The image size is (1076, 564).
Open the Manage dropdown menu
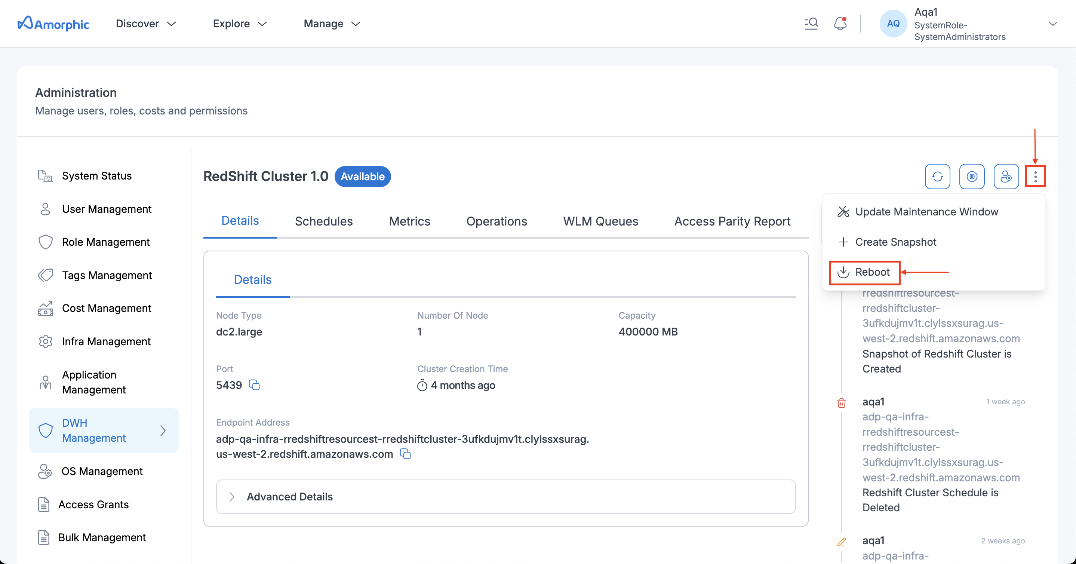click(x=332, y=24)
